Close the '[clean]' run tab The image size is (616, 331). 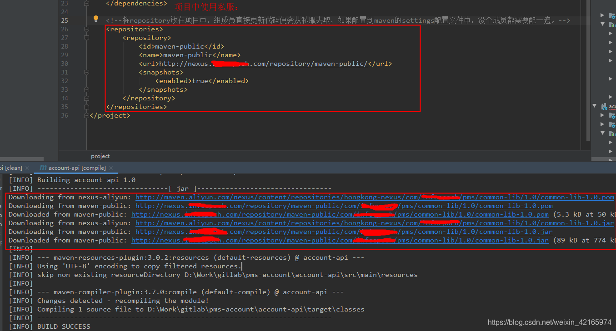click(x=27, y=168)
